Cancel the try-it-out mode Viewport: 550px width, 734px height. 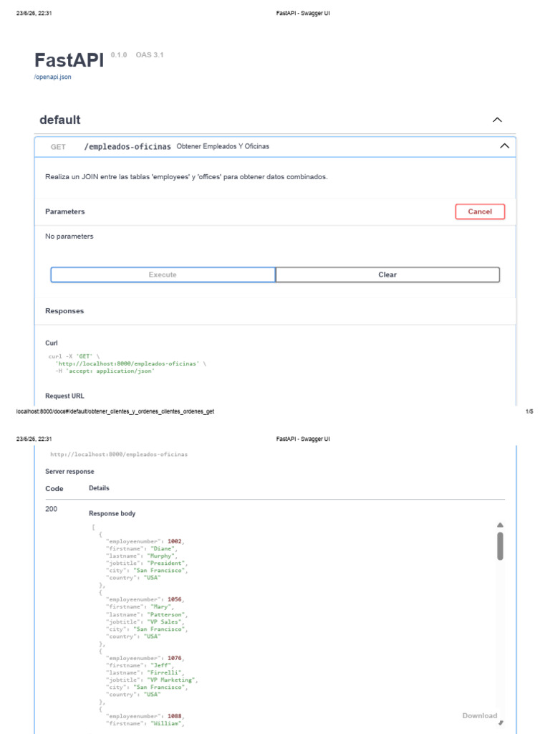pos(480,211)
